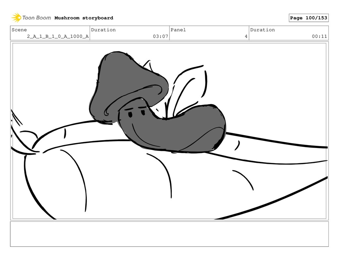Image resolution: width=339 pixels, height=262 pixels.
Task: Select the scene duration value 03:07
Action: (161, 36)
